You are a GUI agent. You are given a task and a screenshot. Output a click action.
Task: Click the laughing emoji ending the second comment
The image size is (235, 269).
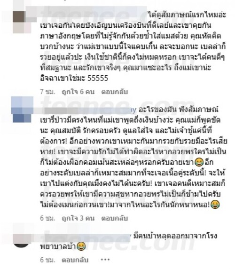coord(215,205)
